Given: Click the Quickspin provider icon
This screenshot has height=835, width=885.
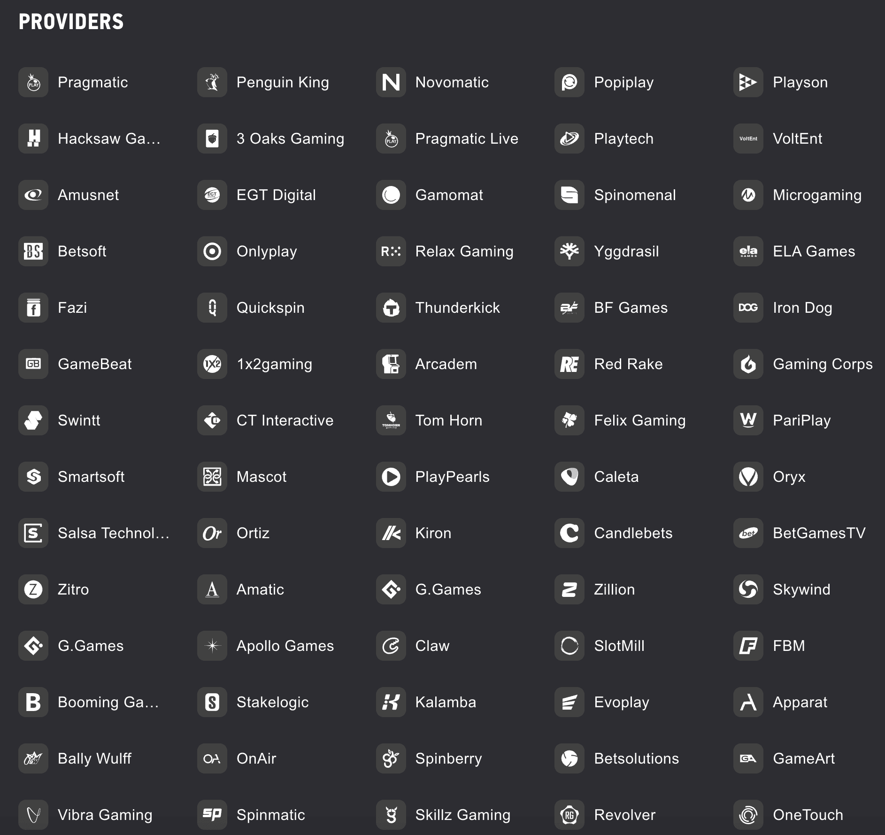Looking at the screenshot, I should pos(212,308).
